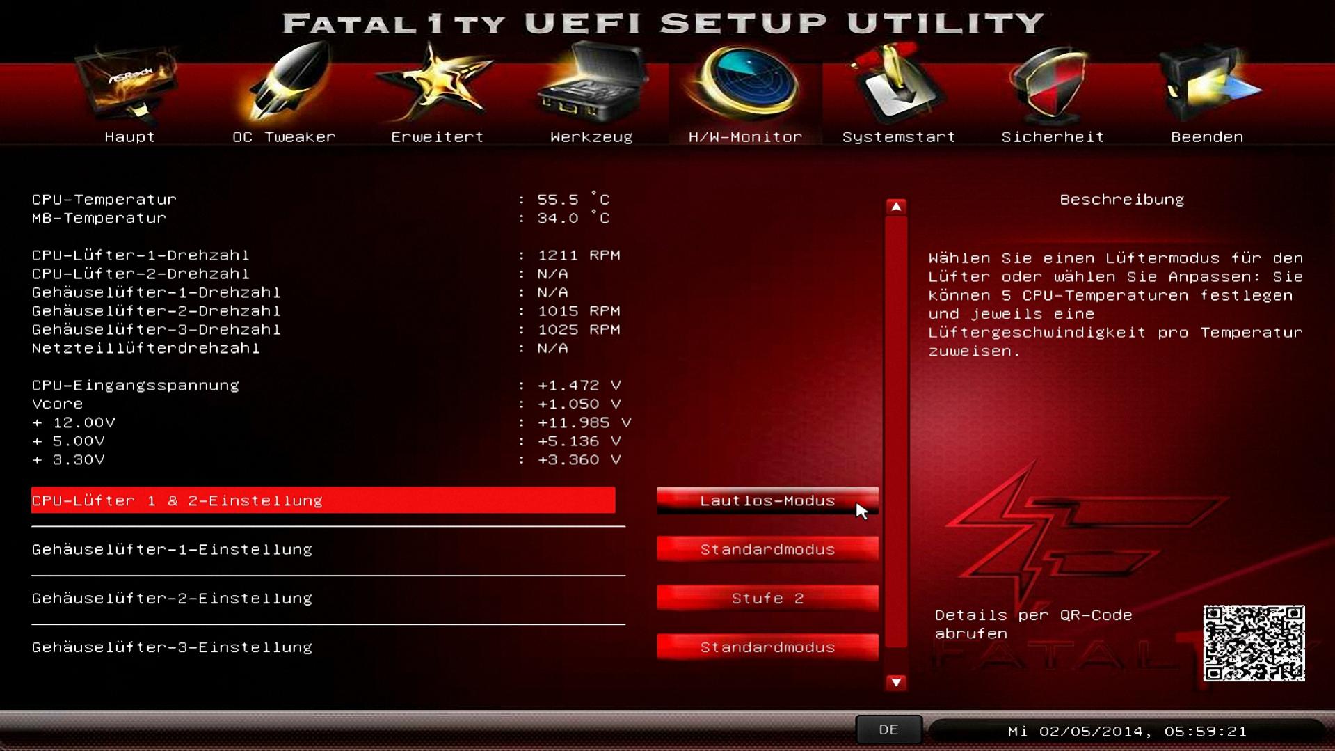
Task: Open the Lautlos-Modus dropdown for CPU fan
Action: click(767, 500)
